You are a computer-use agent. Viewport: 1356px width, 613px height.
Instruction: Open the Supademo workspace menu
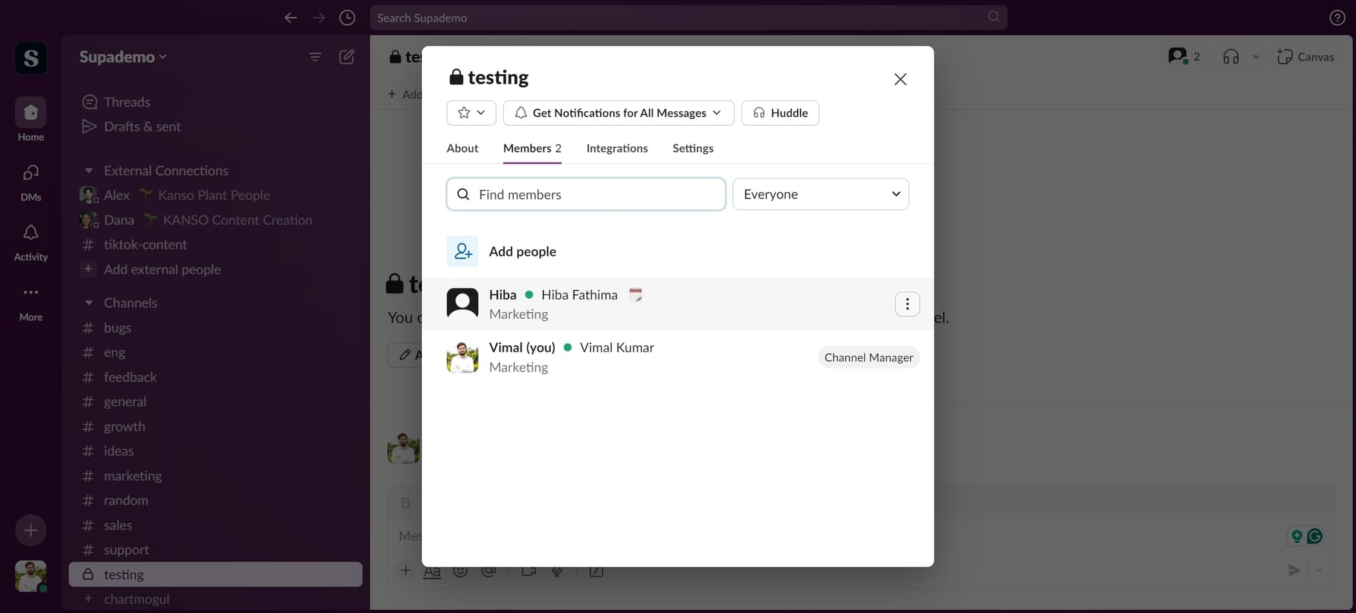coord(122,57)
